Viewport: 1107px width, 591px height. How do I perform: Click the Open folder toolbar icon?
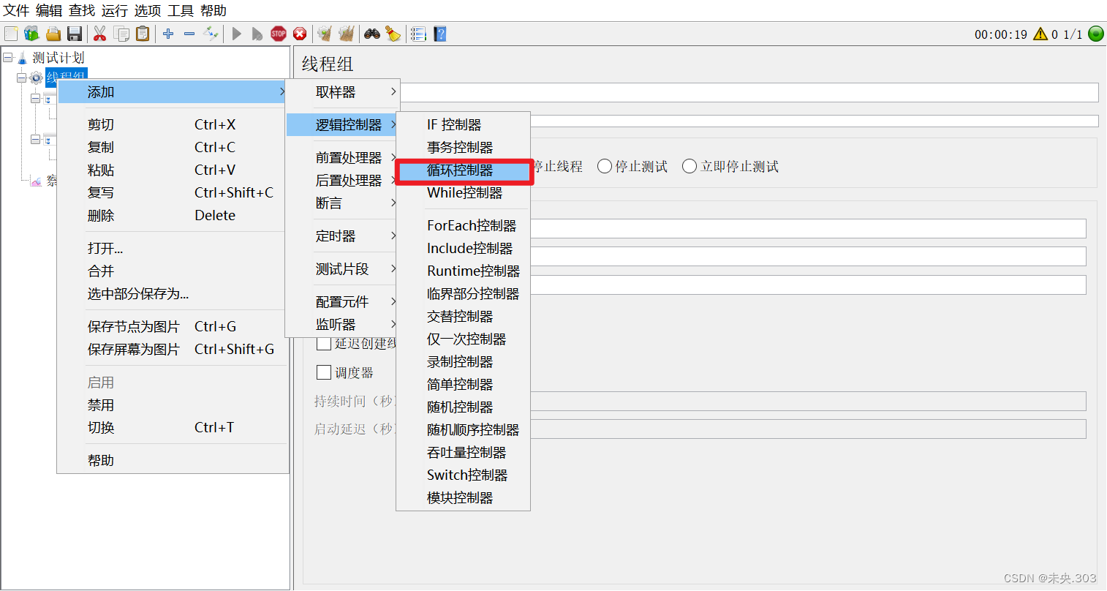point(53,34)
